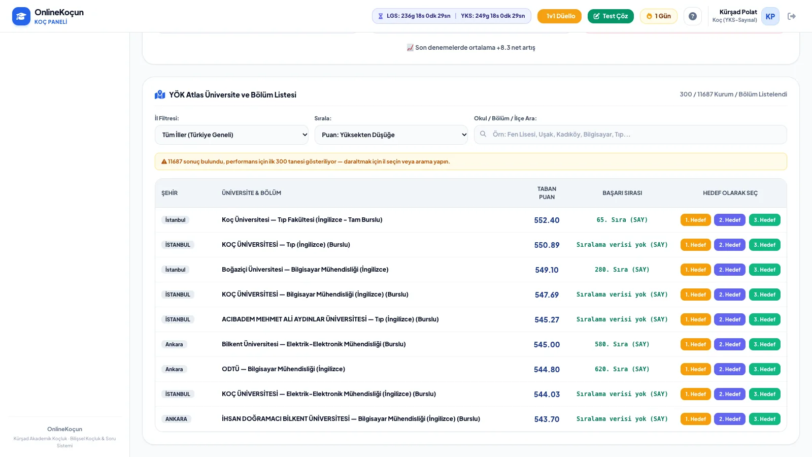Set Acıbadem Tıp as 2. Hedef
Screen dimensions: 812x457
[730, 319]
